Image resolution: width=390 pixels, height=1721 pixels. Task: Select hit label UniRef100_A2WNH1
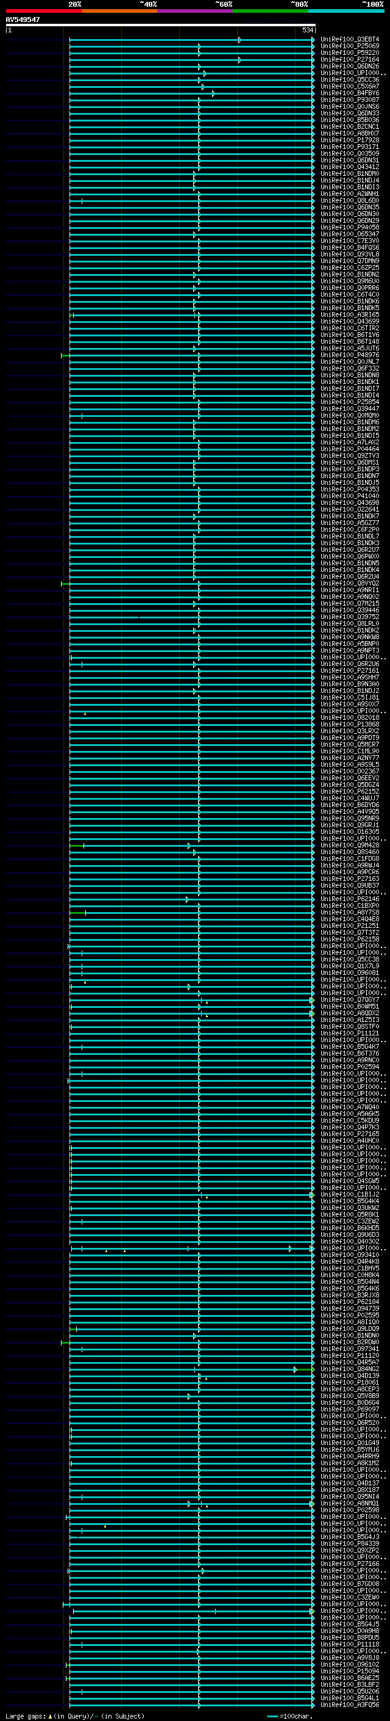(349, 194)
